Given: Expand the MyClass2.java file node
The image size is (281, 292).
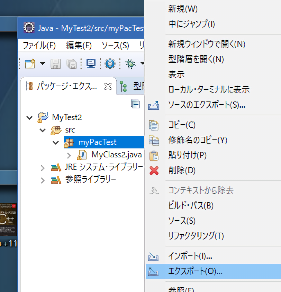Looking at the screenshot, I should [x=69, y=155].
